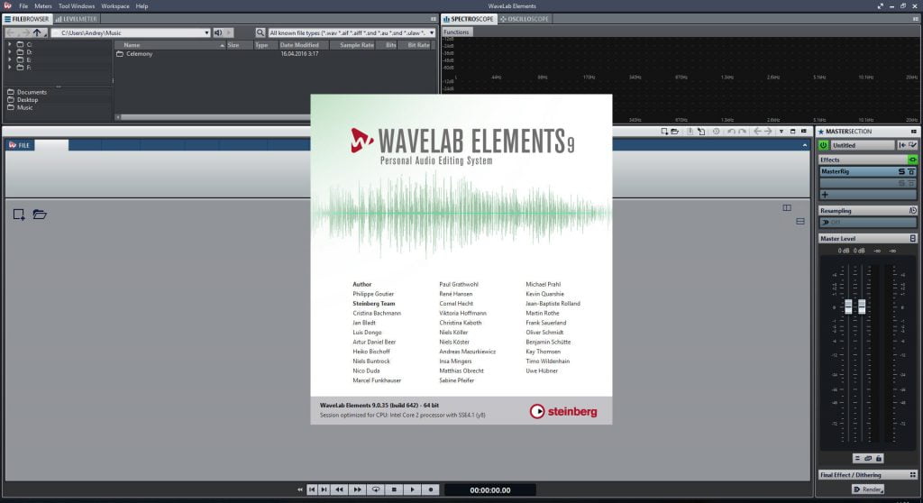Click the Render button

[868, 489]
